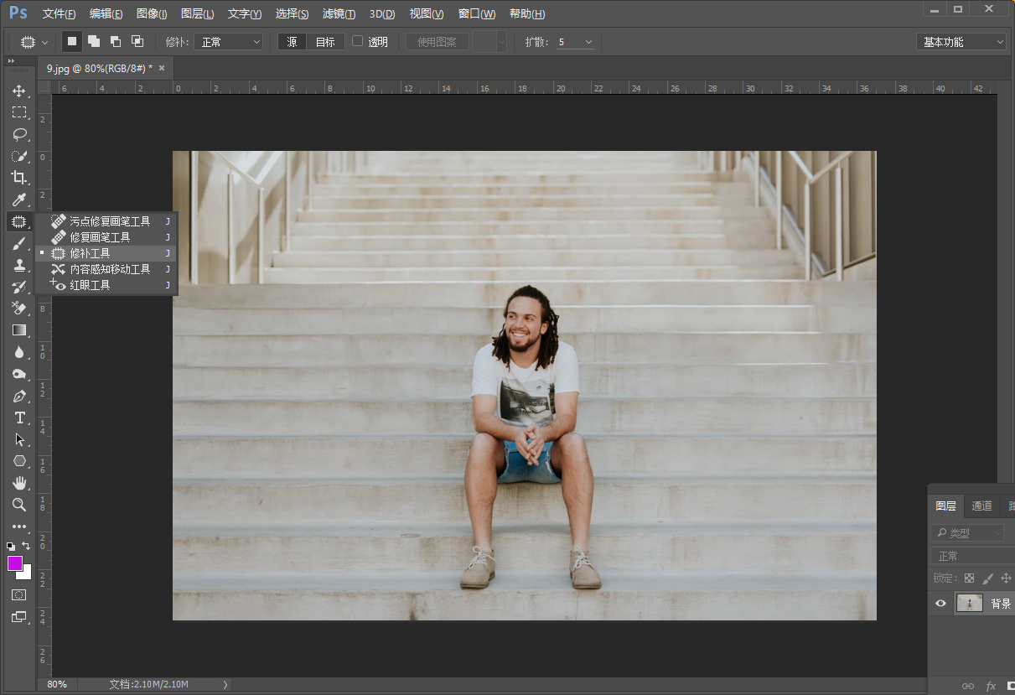Viewport: 1015px width, 695px height.
Task: Select the Lasso tool
Action: pos(18,134)
